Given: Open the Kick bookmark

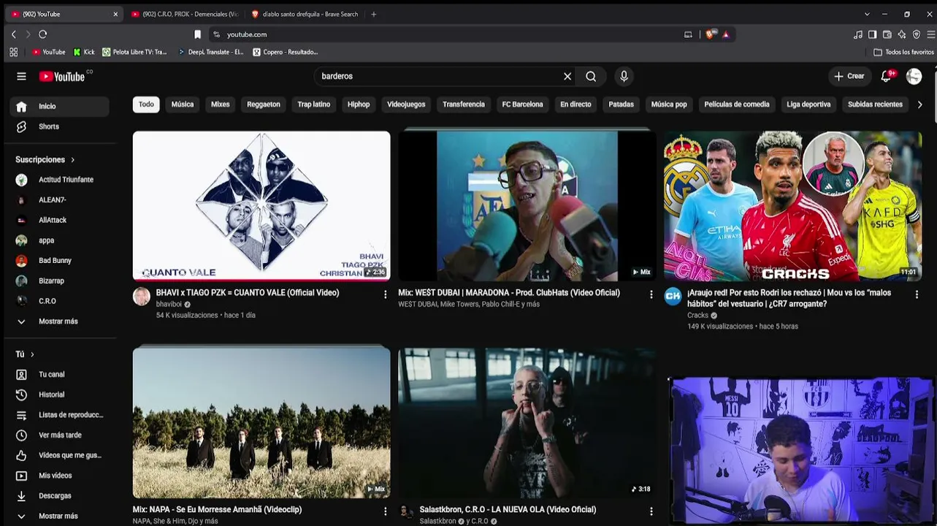Looking at the screenshot, I should click(x=84, y=52).
